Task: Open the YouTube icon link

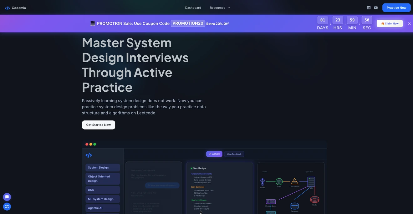Action: pos(376,8)
